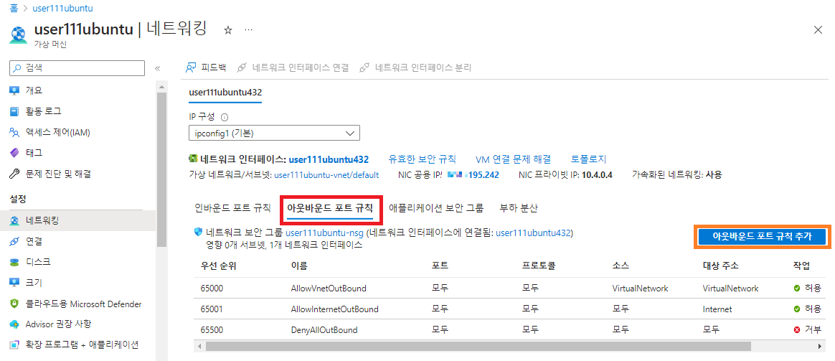Click the feedback person icon in toolbar
835x361 pixels.
click(191, 67)
